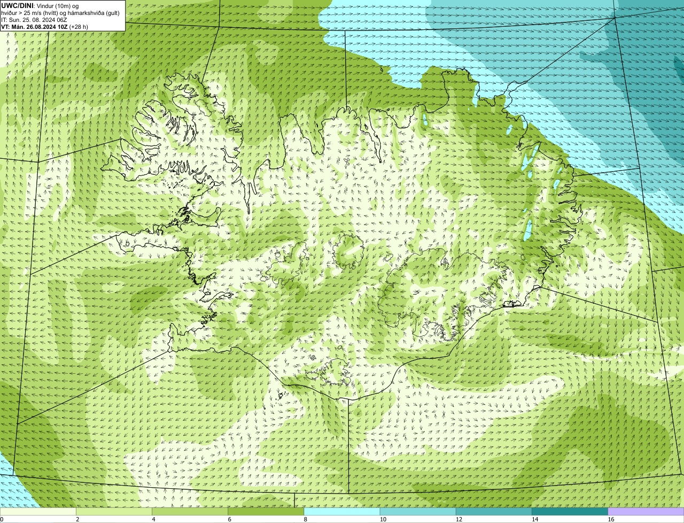Click the legend scale label "4"
Viewport: 684px width, 523px height.
pyautogui.click(x=153, y=519)
